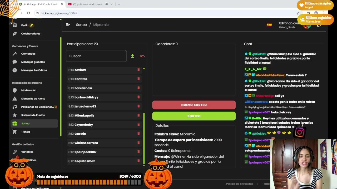Click the up arrow of participants scrollbar
337x189 pixels.
tap(144, 69)
